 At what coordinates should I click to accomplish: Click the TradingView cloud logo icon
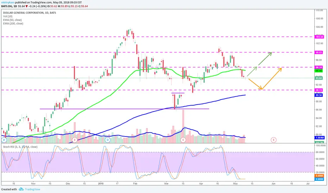pyautogui.click(x=21, y=189)
